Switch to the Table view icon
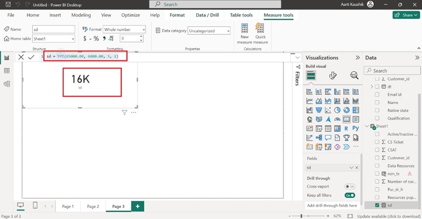The image size is (422, 219). [x=6, y=71]
